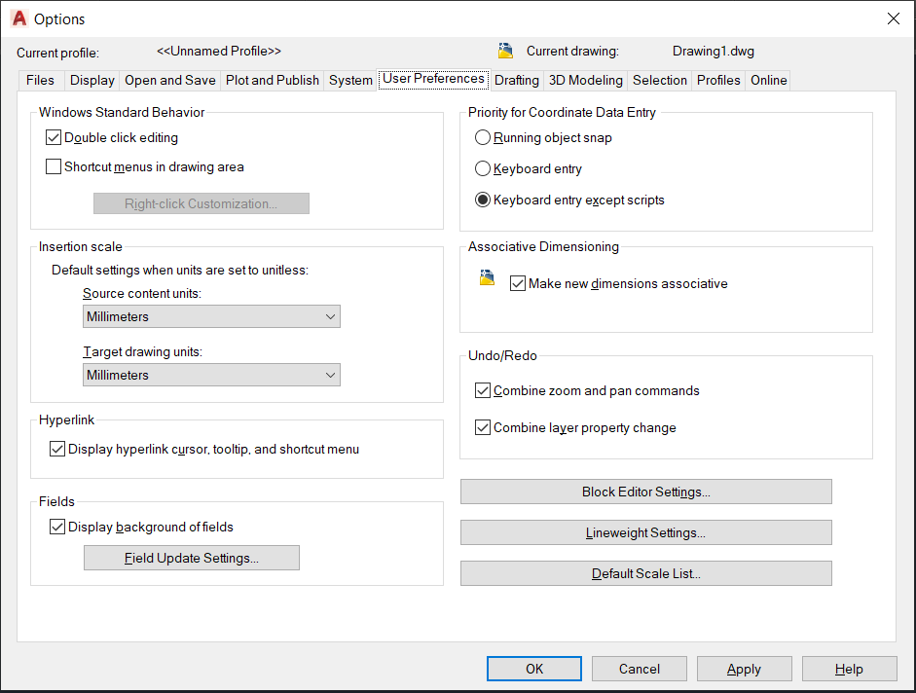
Task: Uncheck Make new dimensions associative
Action: coord(518,284)
